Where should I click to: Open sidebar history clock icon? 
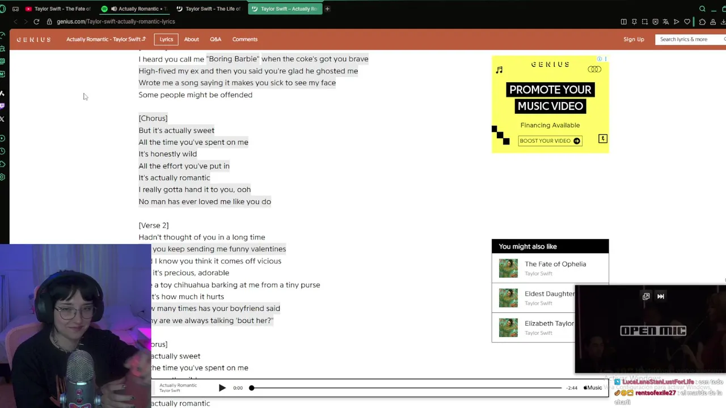(3, 151)
